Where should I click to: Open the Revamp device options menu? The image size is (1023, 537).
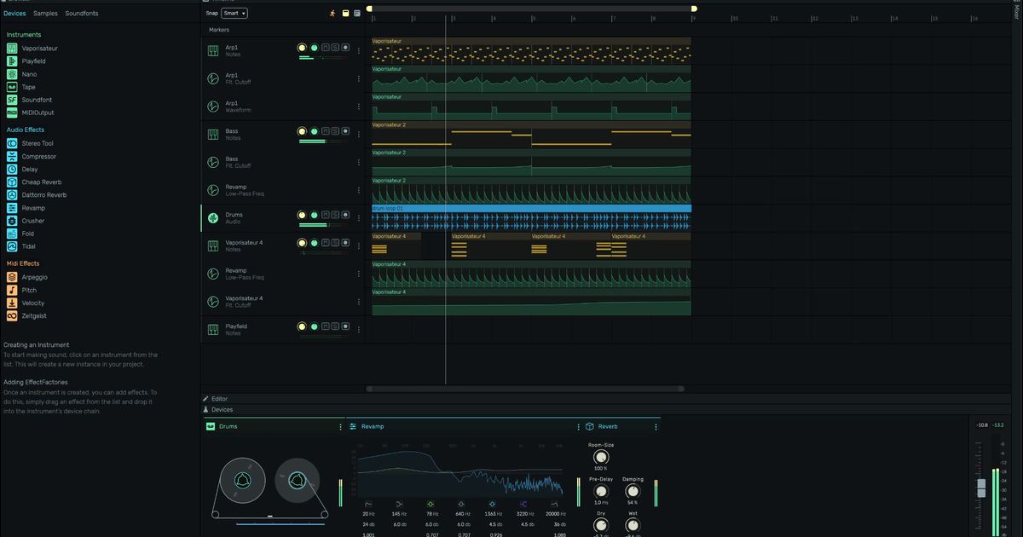tap(580, 426)
